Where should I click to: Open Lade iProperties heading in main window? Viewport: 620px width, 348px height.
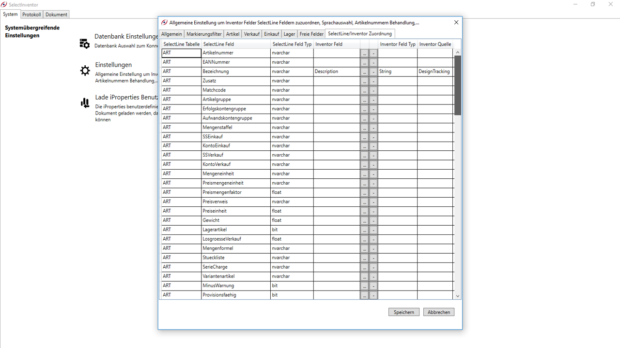126,97
